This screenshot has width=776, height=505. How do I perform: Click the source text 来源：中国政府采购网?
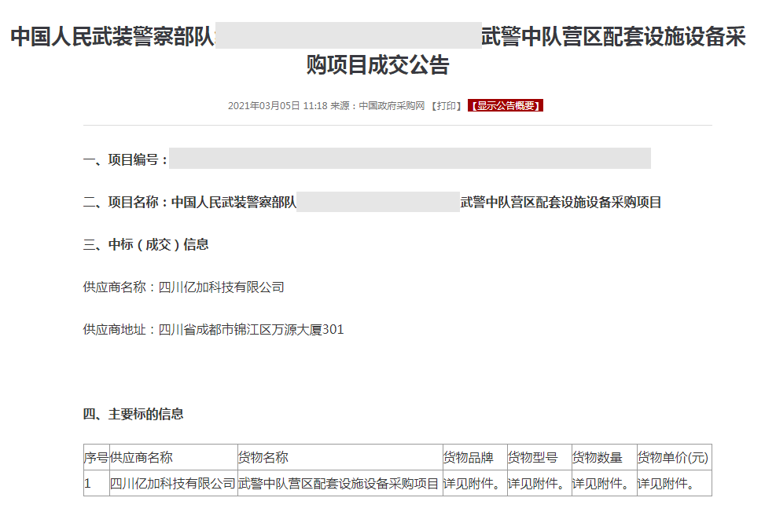point(377,106)
